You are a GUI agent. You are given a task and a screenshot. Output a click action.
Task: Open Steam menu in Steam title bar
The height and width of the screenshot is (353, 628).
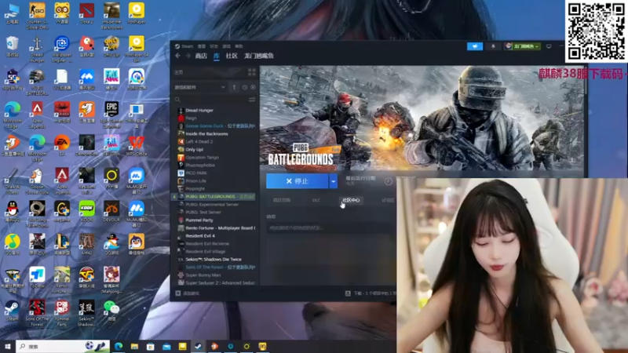click(x=184, y=46)
